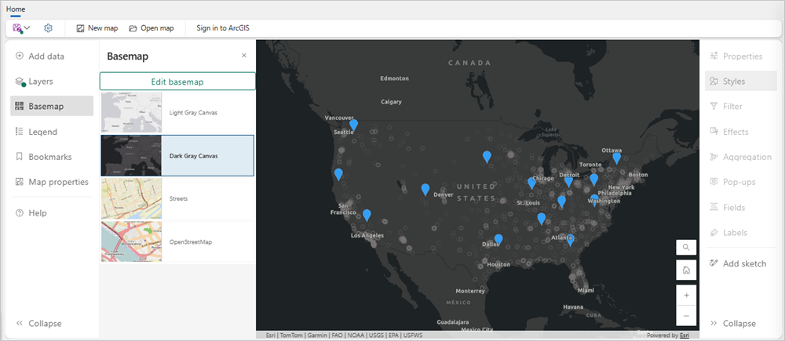Image resolution: width=785 pixels, height=341 pixels.
Task: Open Effects in the right sidebar
Action: tap(741, 132)
